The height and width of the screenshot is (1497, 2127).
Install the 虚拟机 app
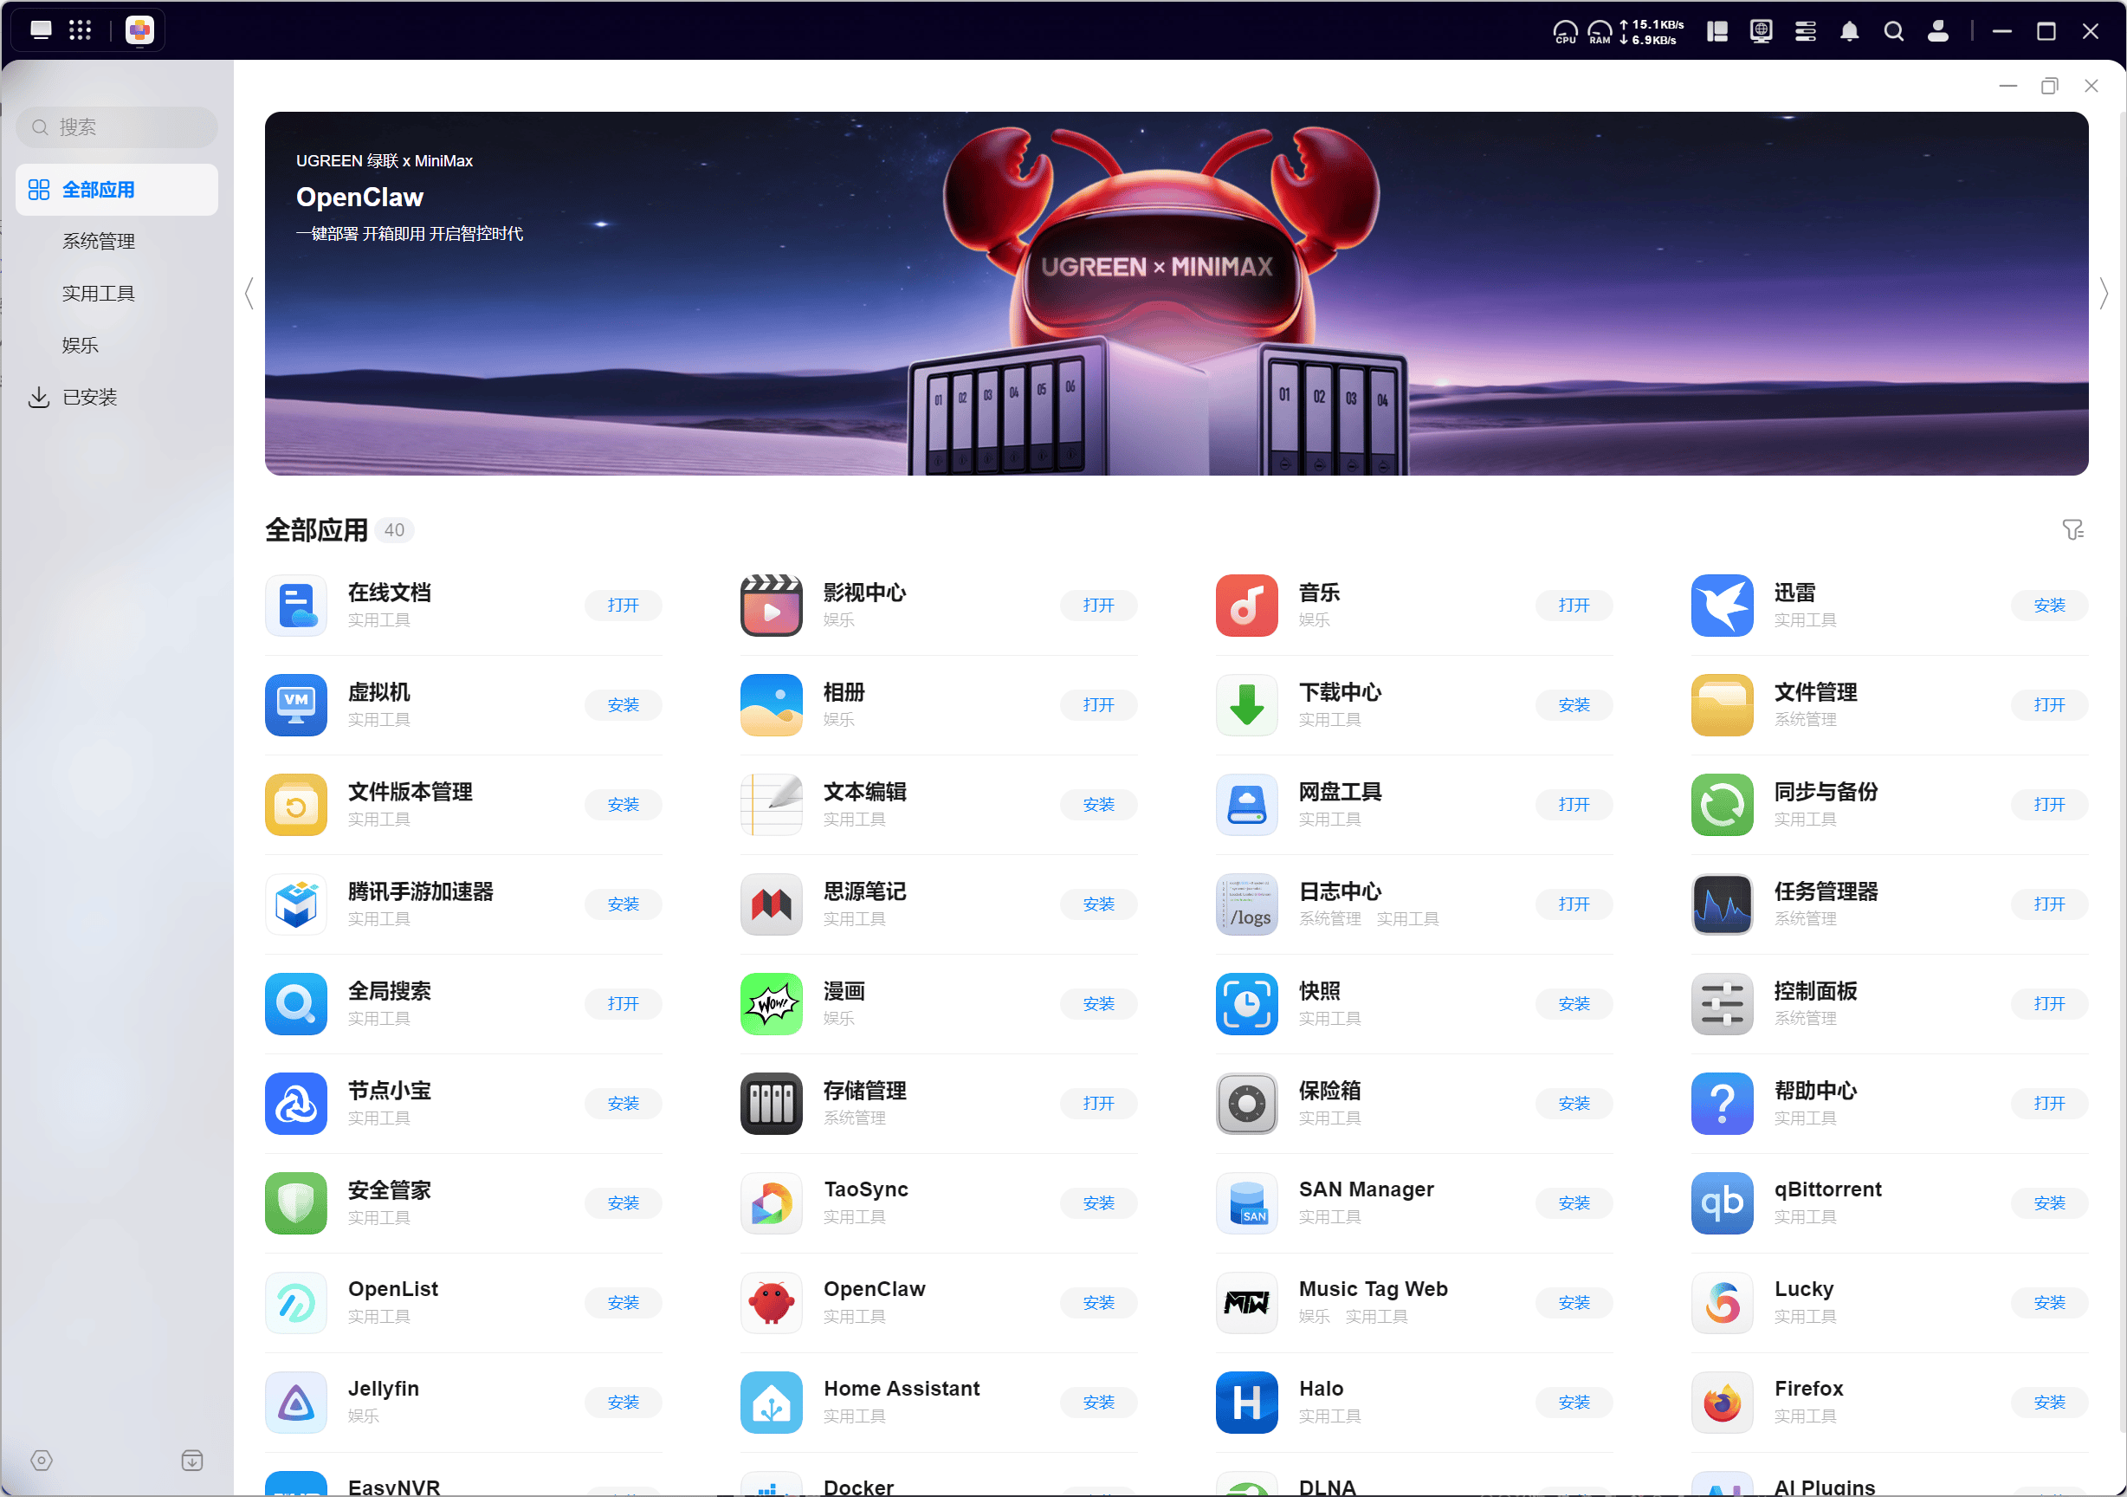click(x=623, y=704)
